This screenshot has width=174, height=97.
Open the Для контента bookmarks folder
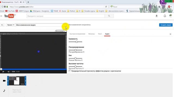click(x=115, y=11)
